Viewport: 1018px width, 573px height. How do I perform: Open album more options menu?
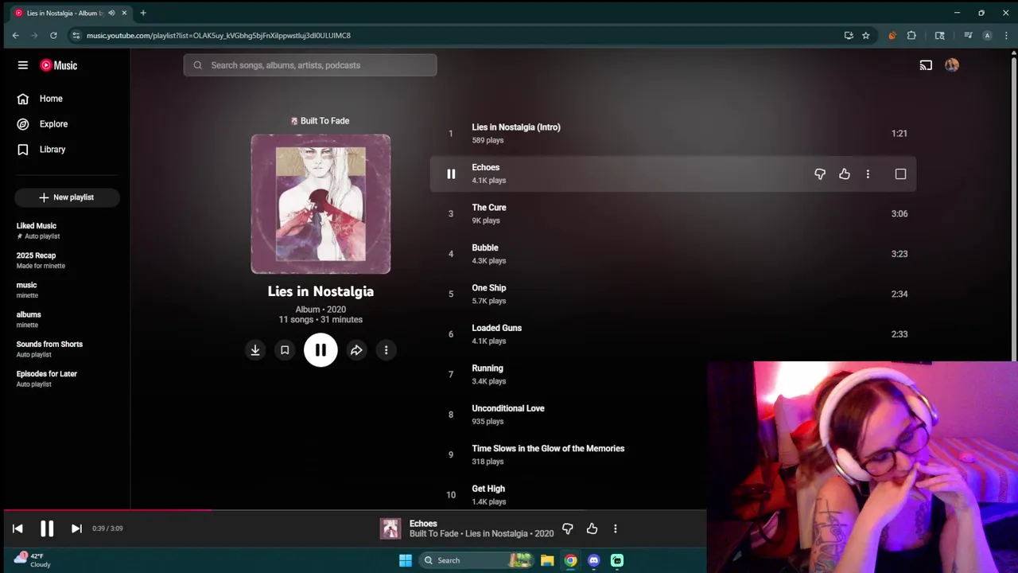(386, 350)
